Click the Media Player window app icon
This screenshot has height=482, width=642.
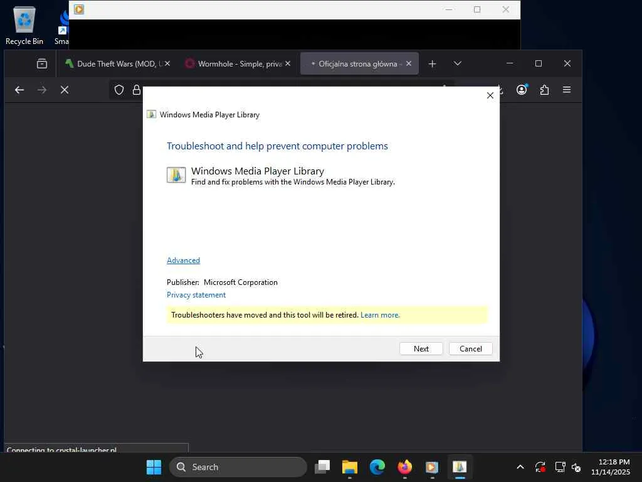click(x=79, y=9)
